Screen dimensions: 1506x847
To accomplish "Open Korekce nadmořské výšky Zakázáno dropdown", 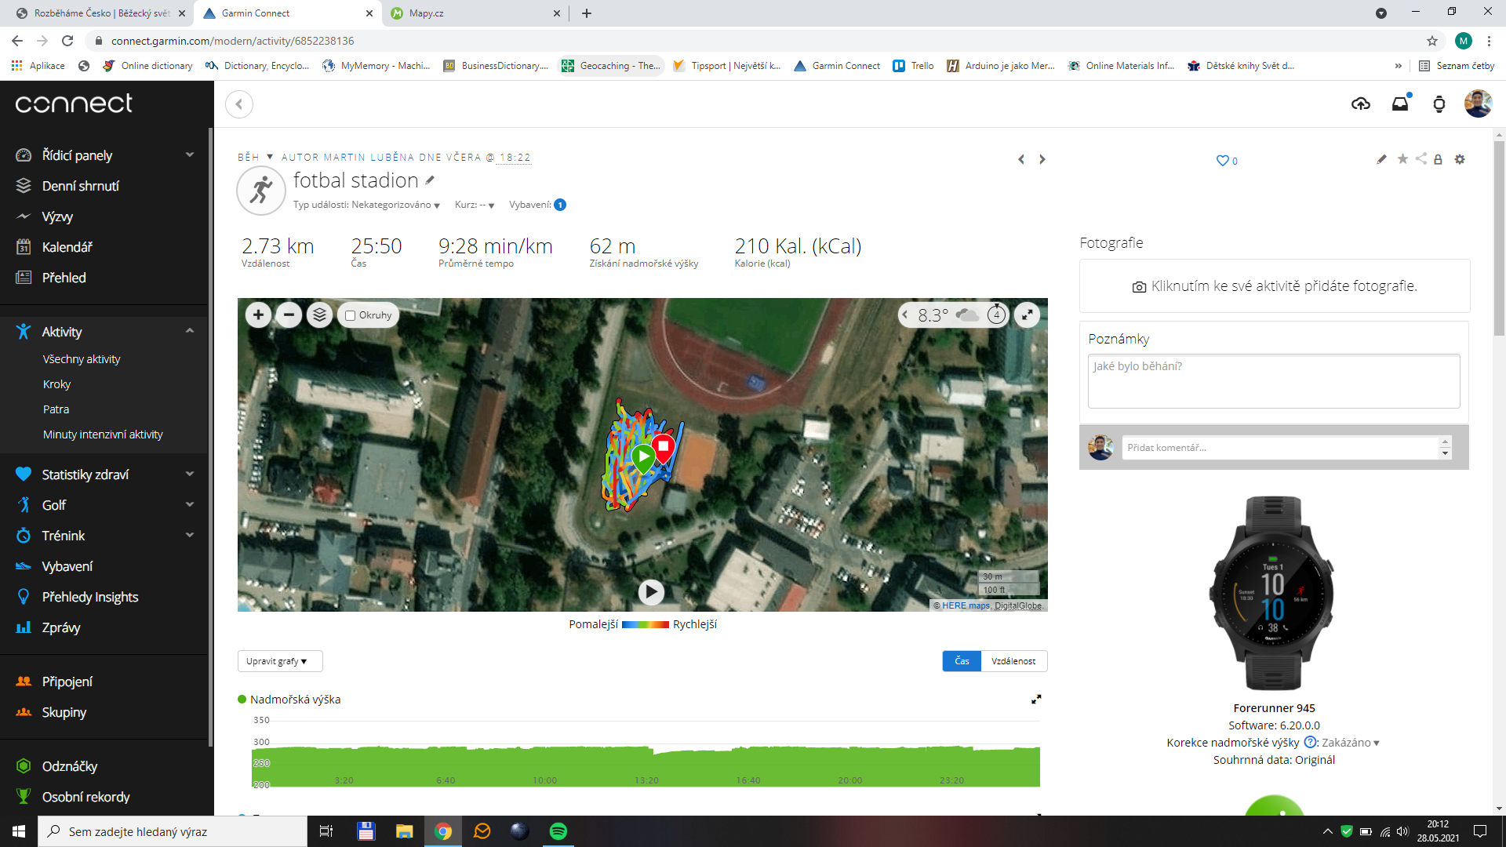I will [x=1350, y=743].
